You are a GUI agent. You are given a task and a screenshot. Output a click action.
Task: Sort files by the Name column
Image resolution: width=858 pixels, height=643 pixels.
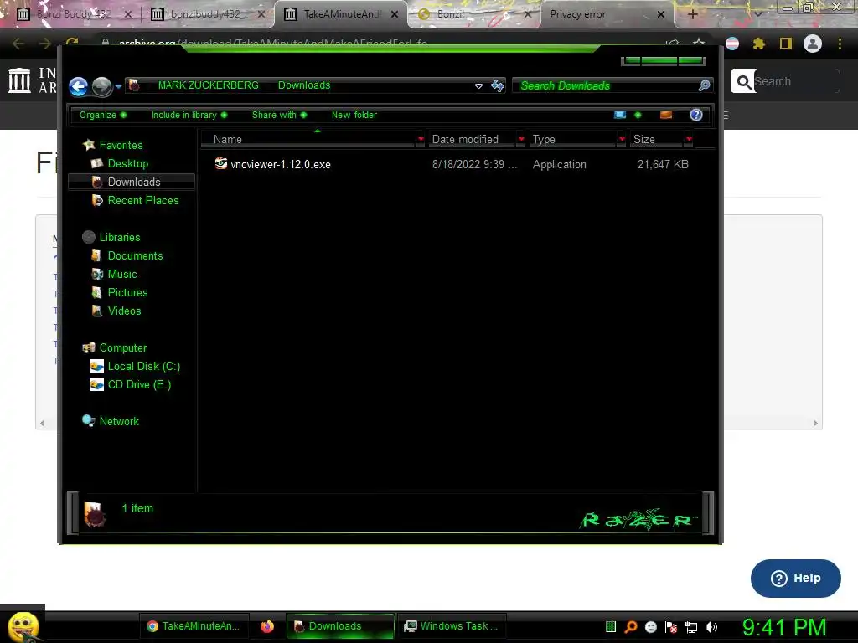(308, 140)
